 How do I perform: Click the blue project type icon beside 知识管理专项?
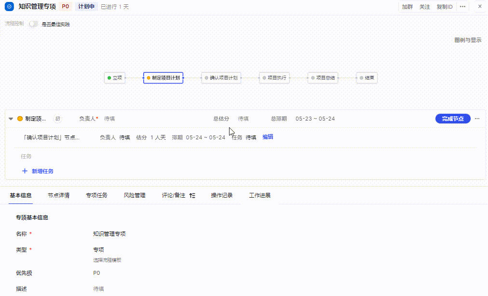pos(9,7)
